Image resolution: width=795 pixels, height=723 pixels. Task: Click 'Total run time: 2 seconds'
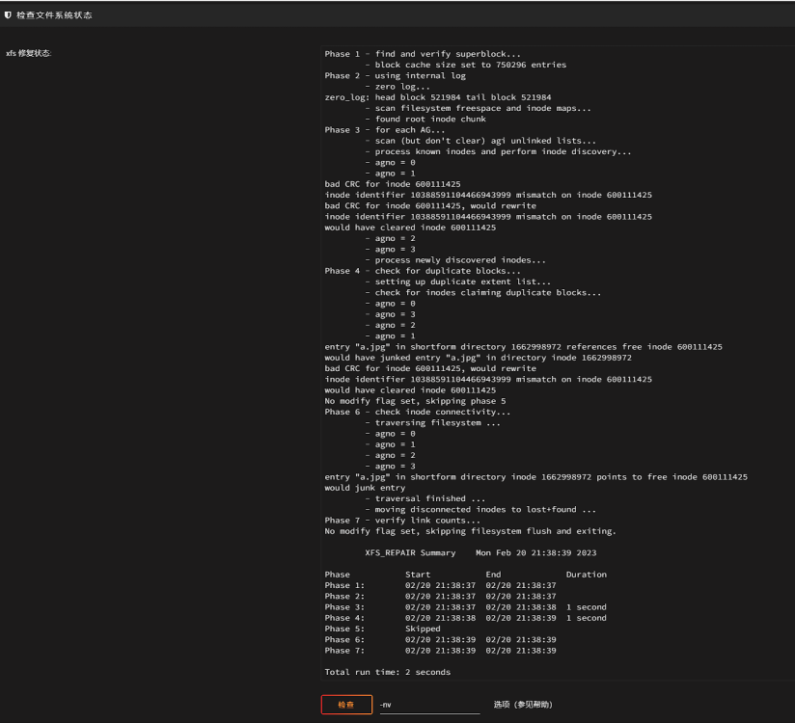(387, 672)
